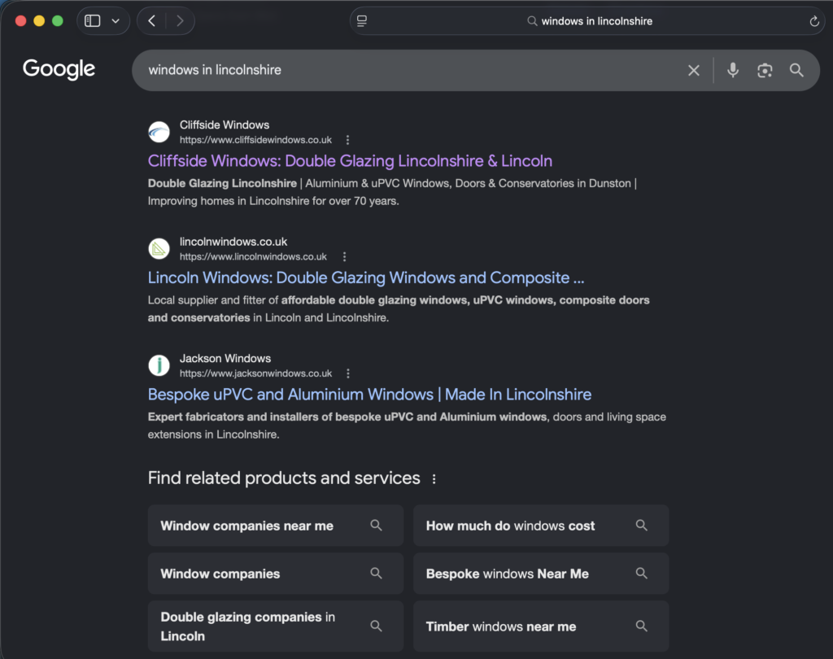The height and width of the screenshot is (659, 833).
Task: Click the Jackson Windows favicon
Action: 159,365
